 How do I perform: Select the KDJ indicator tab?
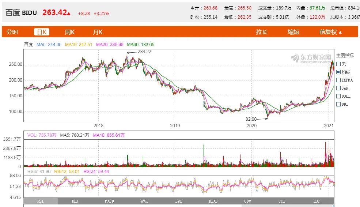pyautogui.click(x=75, y=201)
